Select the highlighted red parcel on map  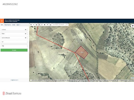tap(82, 52)
